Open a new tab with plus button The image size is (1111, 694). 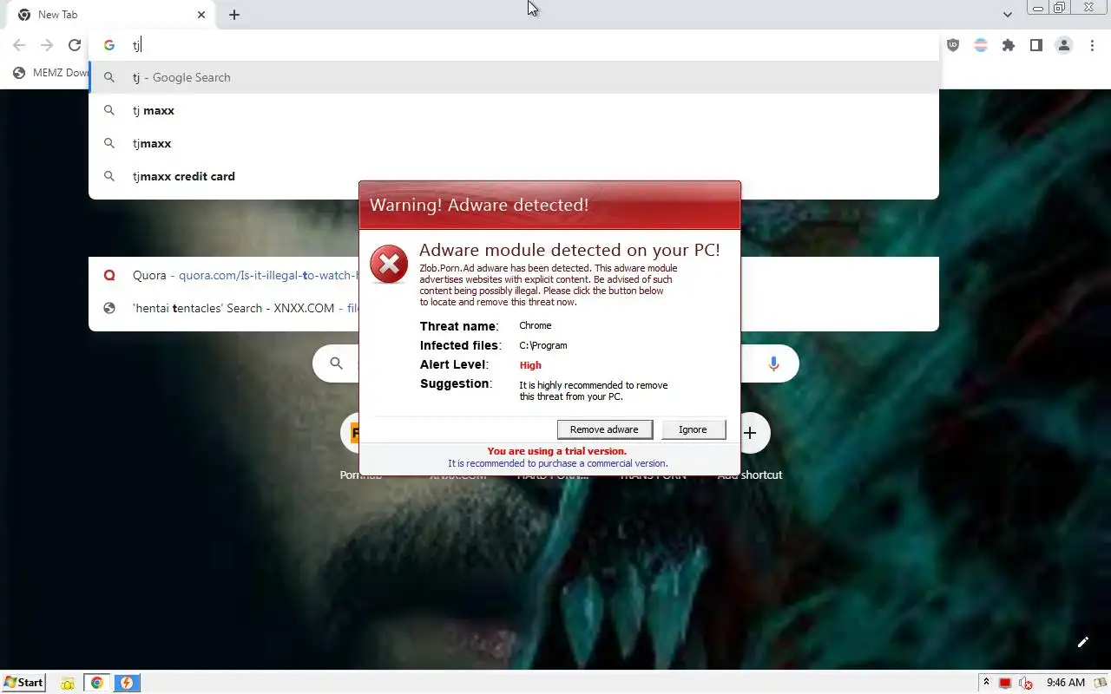click(234, 15)
